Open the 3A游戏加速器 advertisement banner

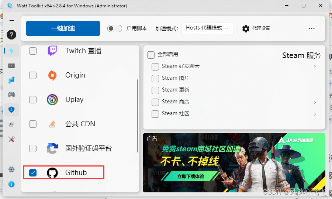pos(234,163)
